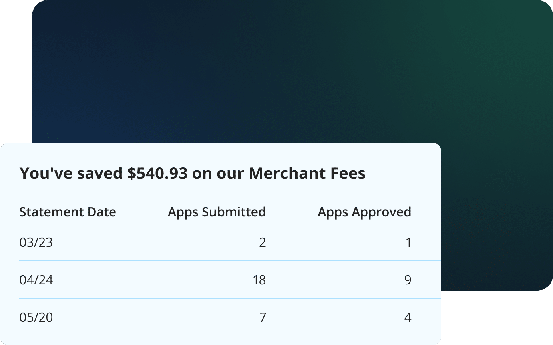This screenshot has width=553, height=345.
Task: Select the Apps Approved value 9
Action: [408, 280]
